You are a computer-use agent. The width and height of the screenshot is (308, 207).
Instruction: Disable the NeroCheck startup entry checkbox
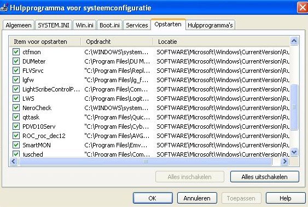point(16,108)
